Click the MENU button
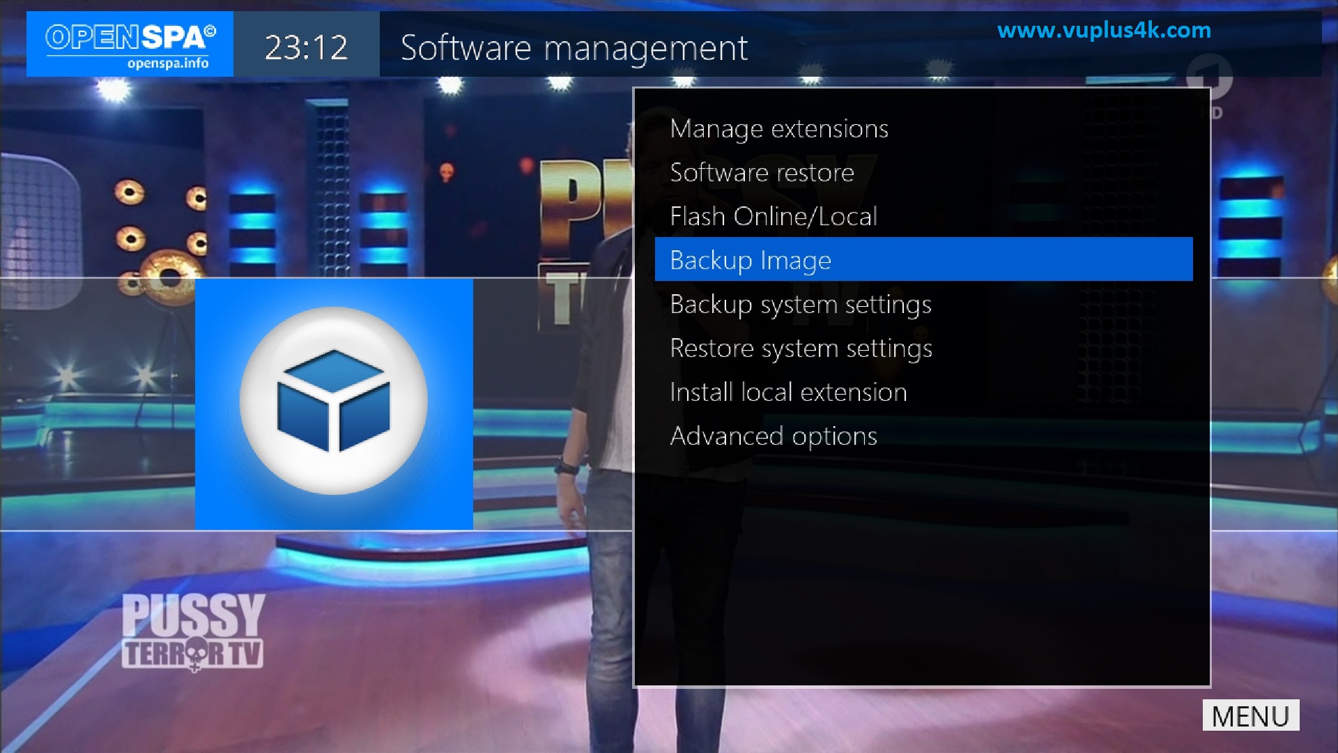Screen dimensions: 1338x753 [1251, 715]
